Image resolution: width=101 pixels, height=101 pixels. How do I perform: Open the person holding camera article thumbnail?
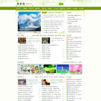46,82
